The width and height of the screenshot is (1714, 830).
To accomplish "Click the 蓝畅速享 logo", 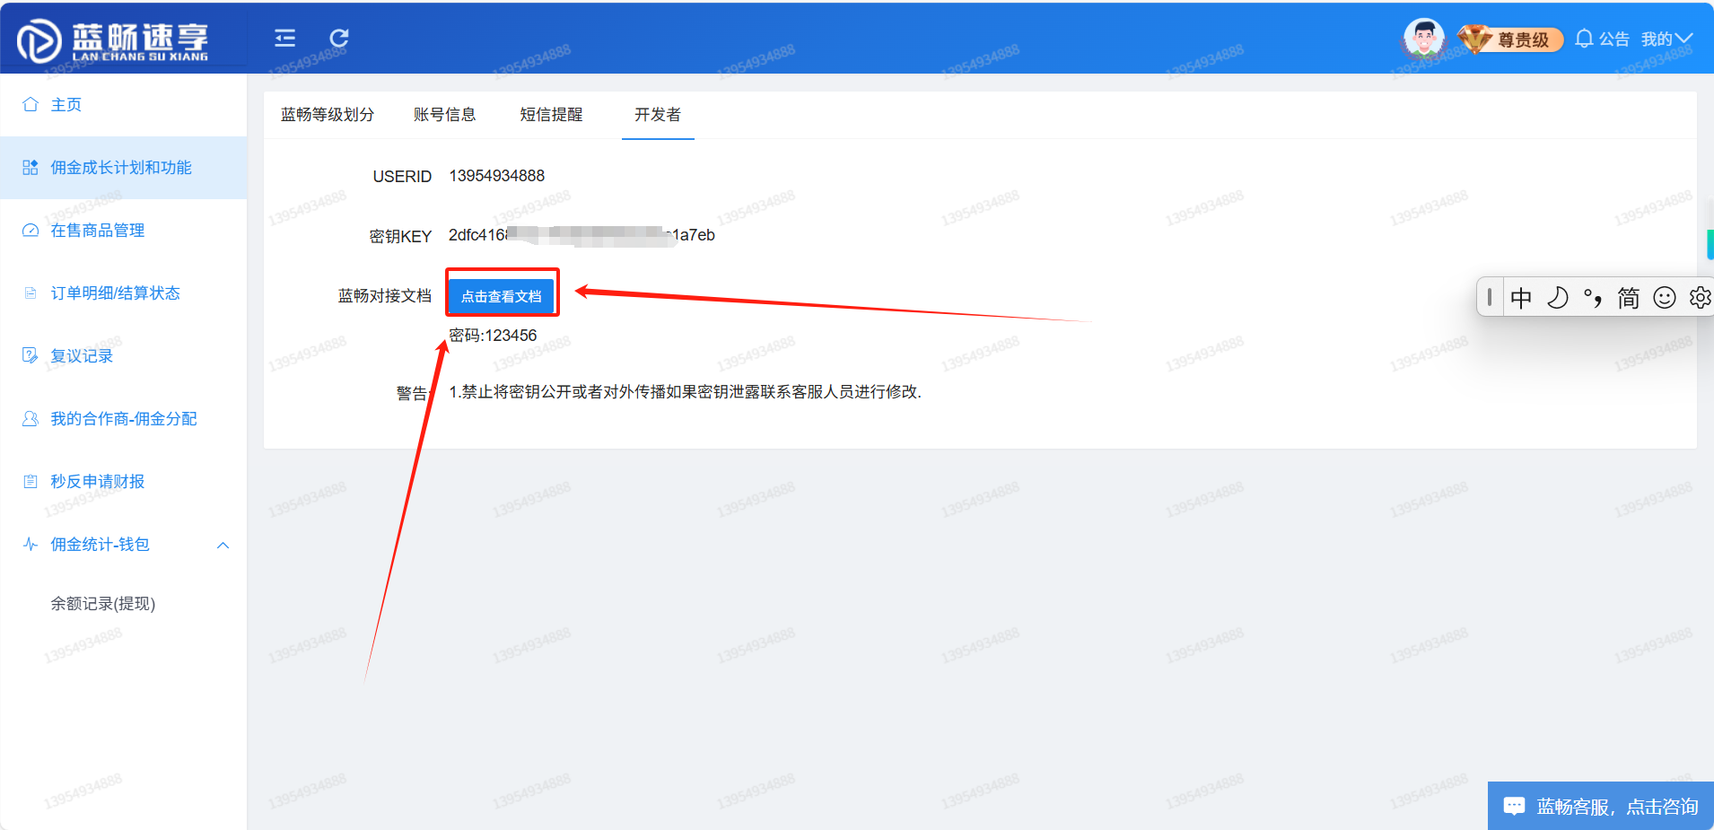I will pos(113,40).
